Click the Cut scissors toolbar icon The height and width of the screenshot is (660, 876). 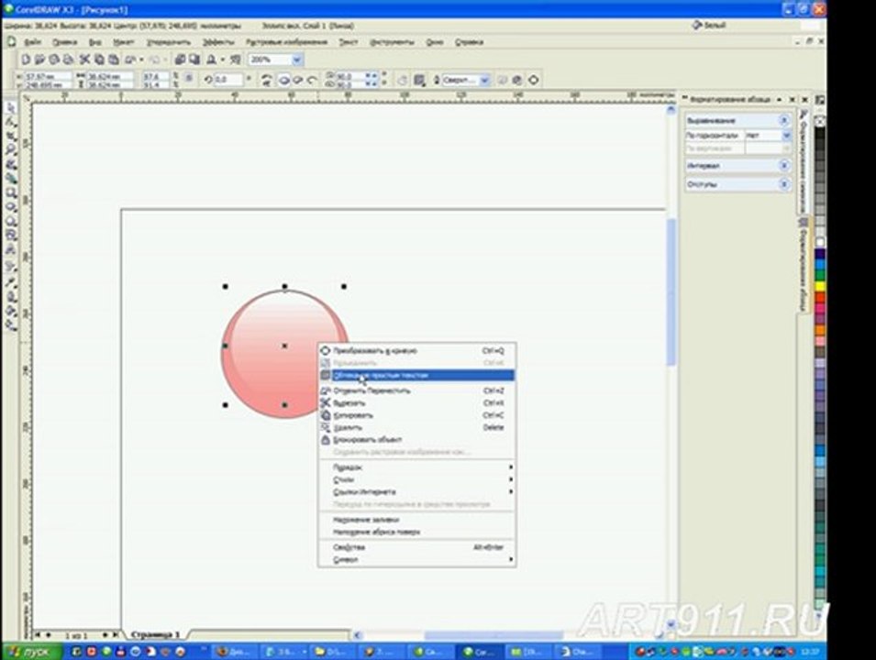coord(84,60)
